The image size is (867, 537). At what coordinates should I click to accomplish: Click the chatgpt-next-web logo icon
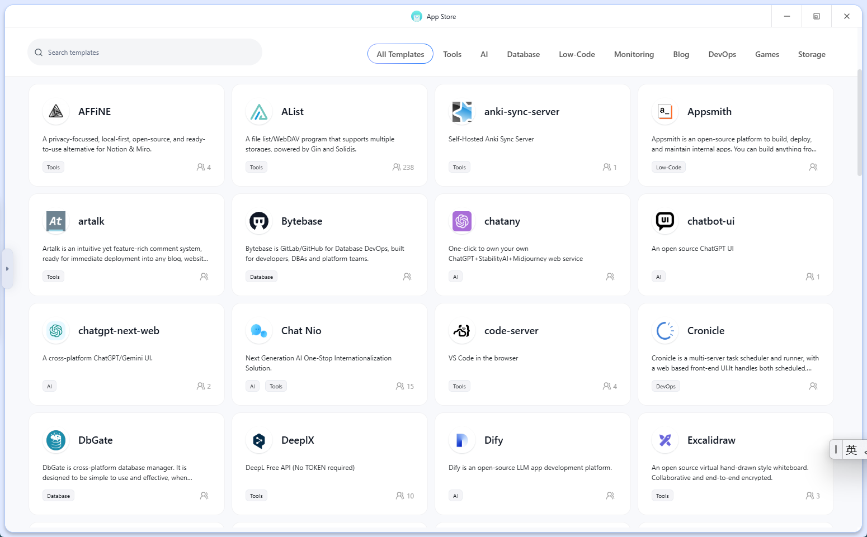[56, 331]
